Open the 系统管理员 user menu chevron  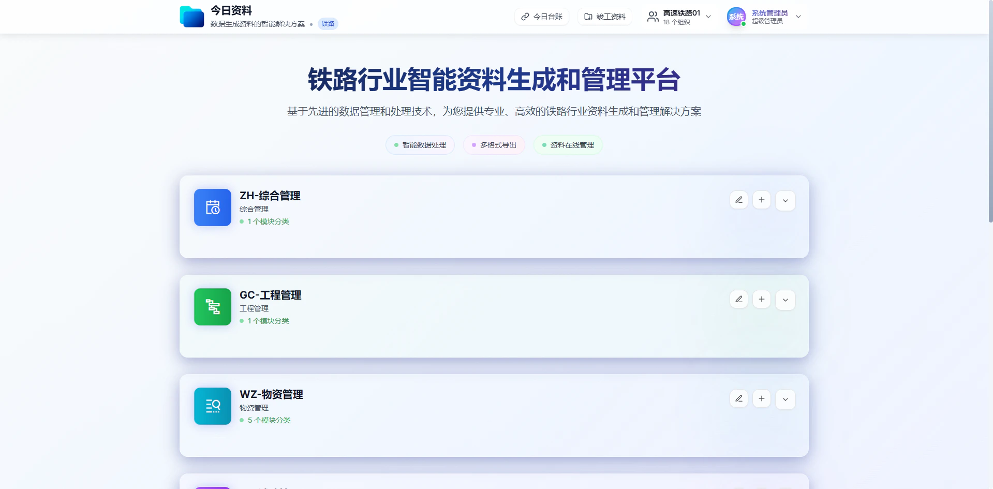798,17
